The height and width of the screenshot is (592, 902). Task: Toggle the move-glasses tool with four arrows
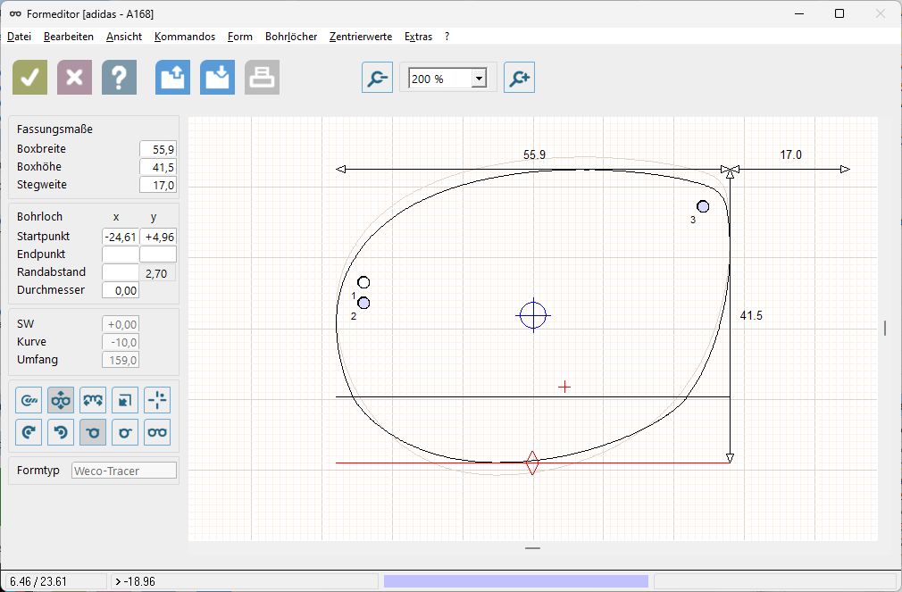click(x=61, y=400)
